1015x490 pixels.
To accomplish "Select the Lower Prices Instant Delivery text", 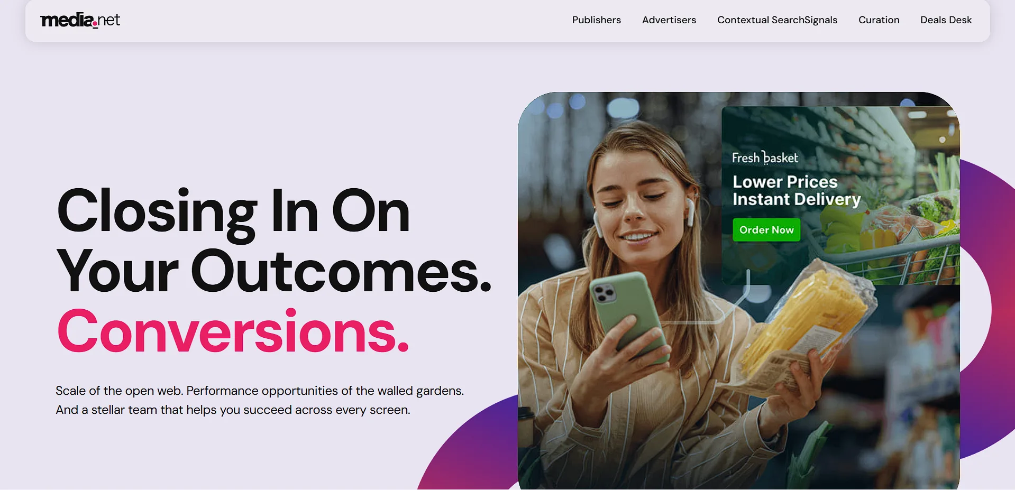I will coord(796,190).
